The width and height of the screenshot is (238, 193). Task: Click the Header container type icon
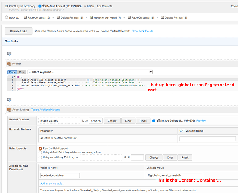(x=9, y=64)
